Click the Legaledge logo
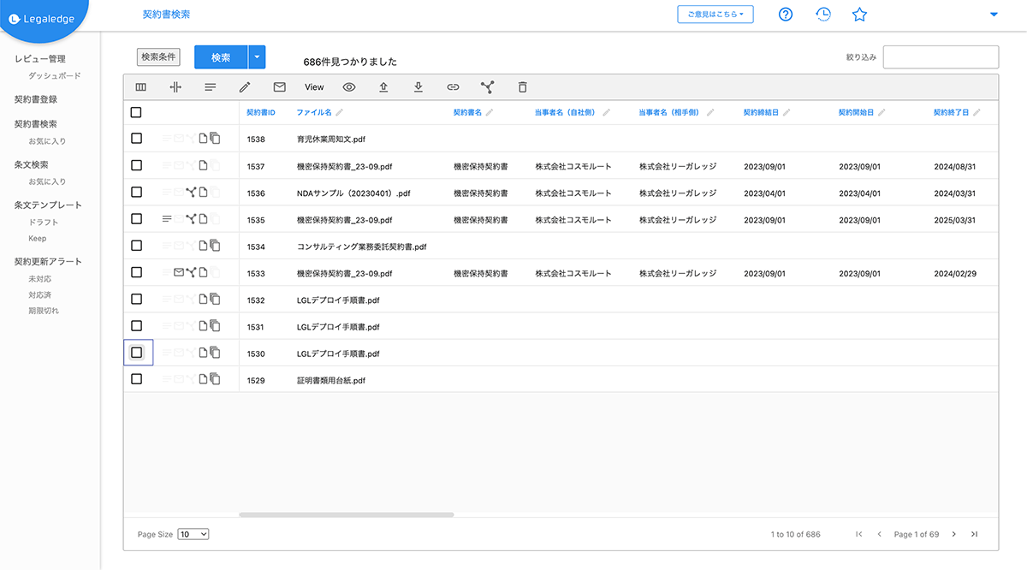The image size is (1027, 570). (44, 19)
